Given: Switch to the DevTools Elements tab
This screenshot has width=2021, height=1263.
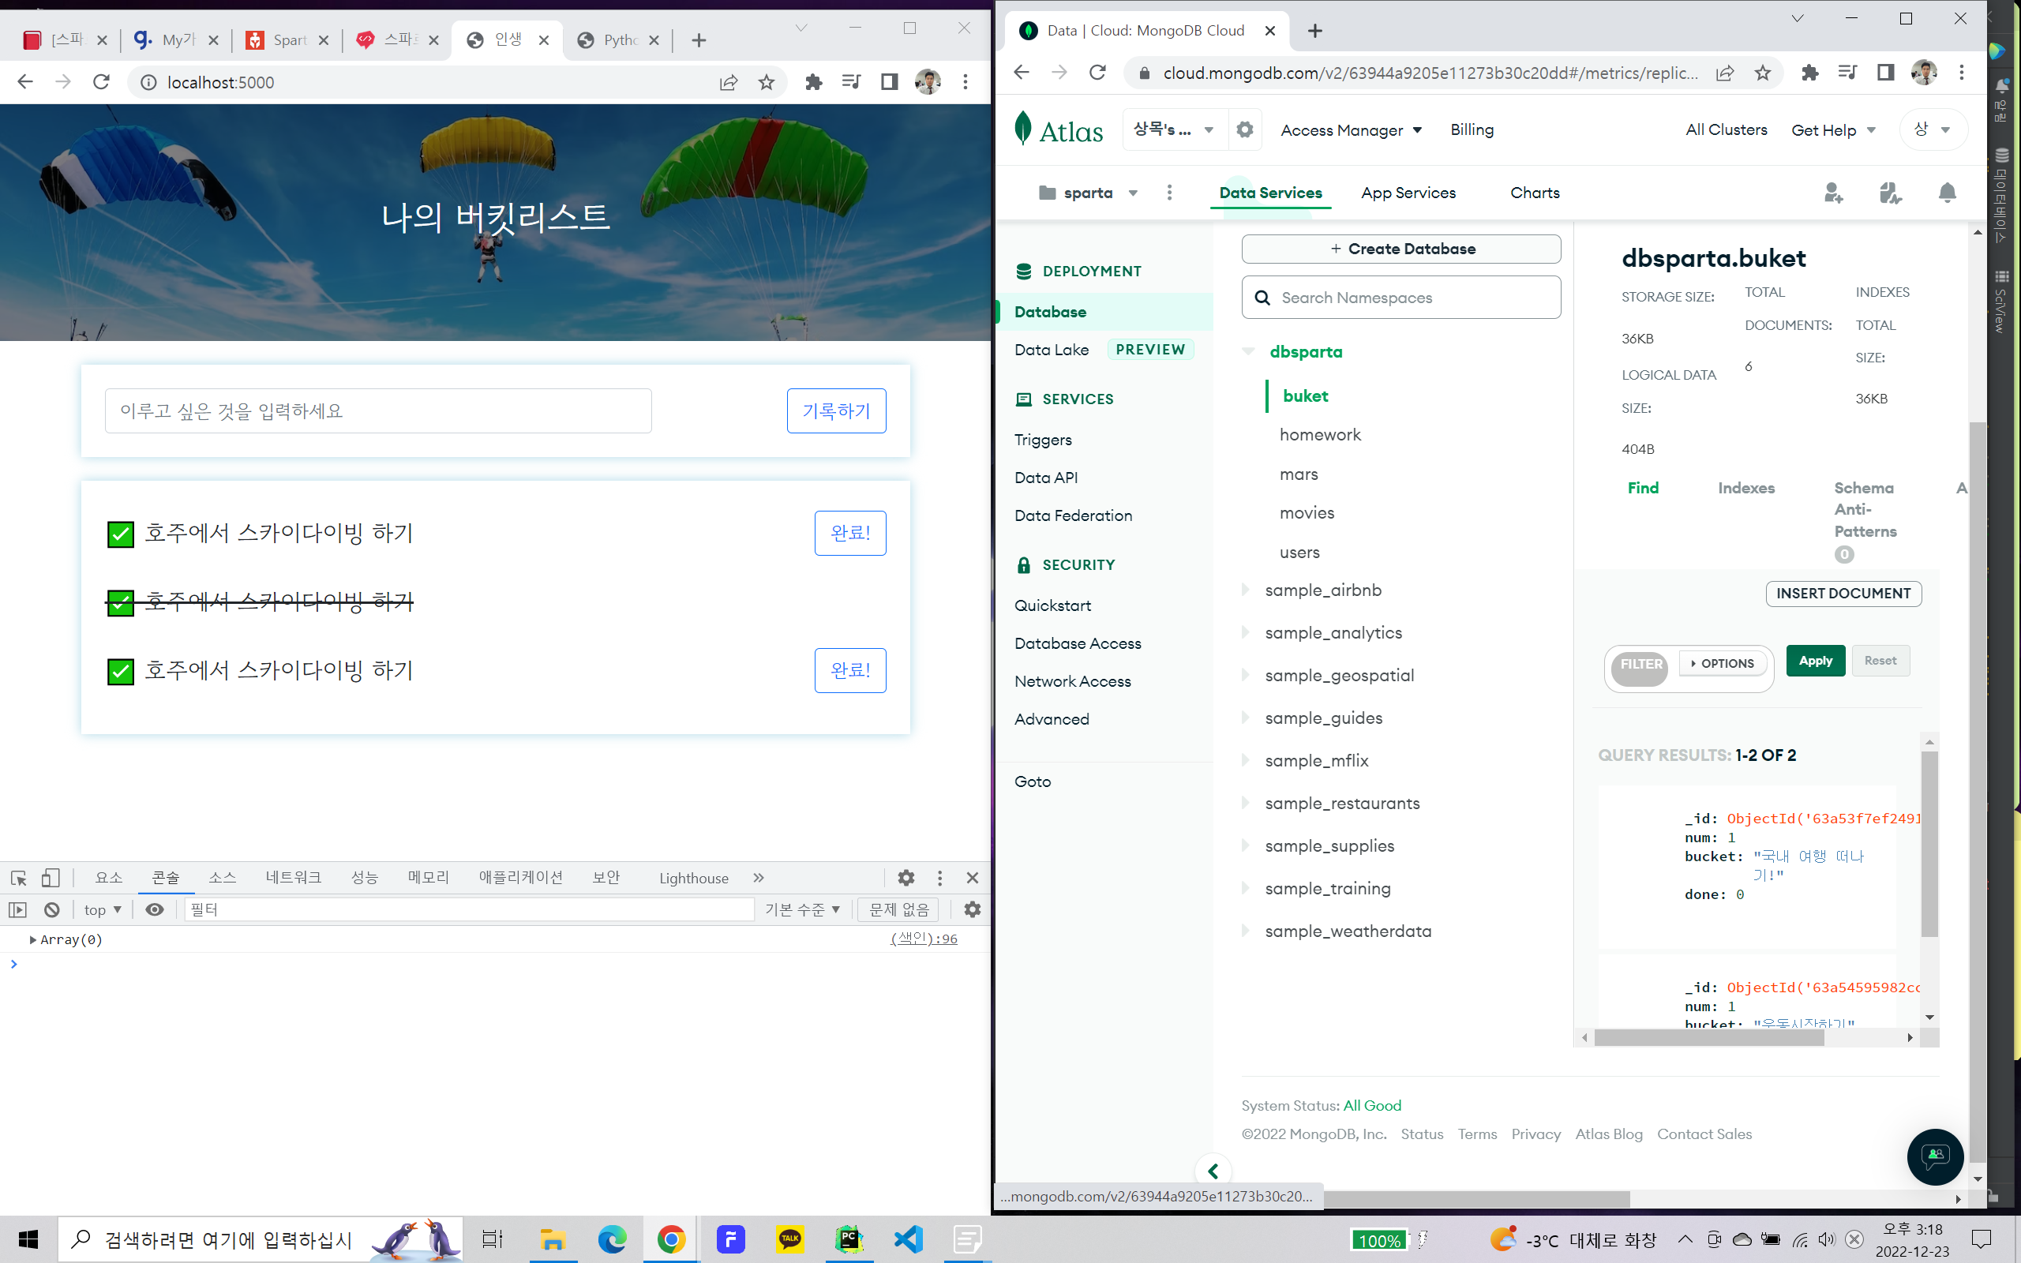Looking at the screenshot, I should [109, 877].
